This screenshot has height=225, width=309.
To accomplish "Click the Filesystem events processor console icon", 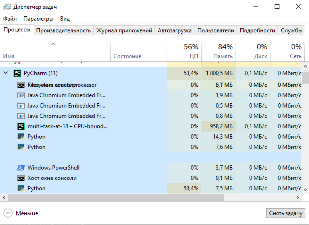I will [21, 85].
